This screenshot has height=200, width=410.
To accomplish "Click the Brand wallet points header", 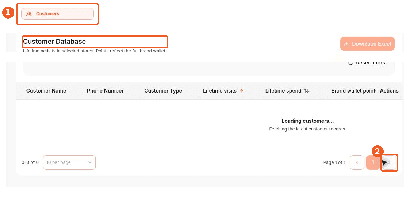I will click(354, 91).
